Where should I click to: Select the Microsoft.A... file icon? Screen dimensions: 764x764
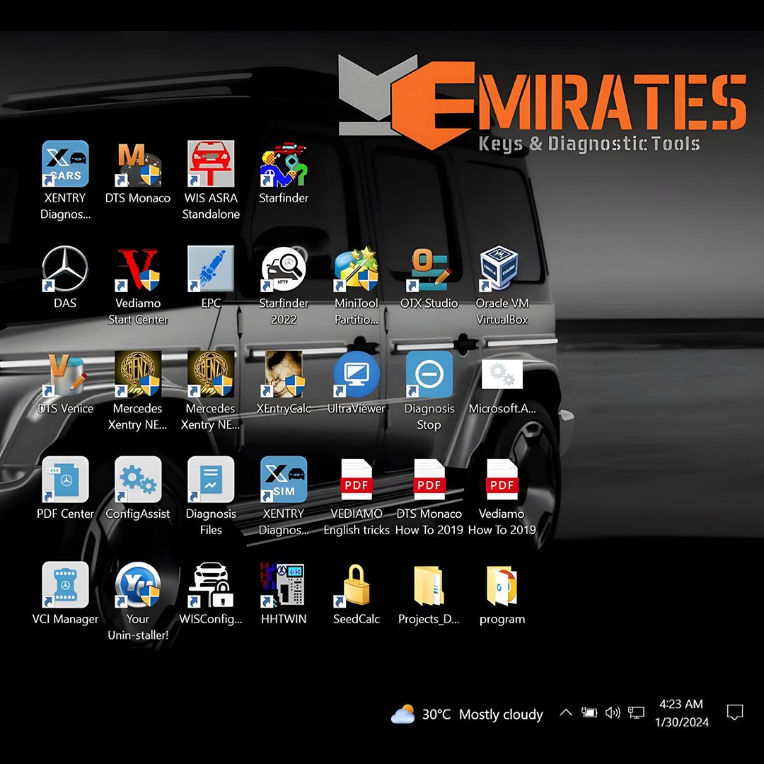(502, 374)
